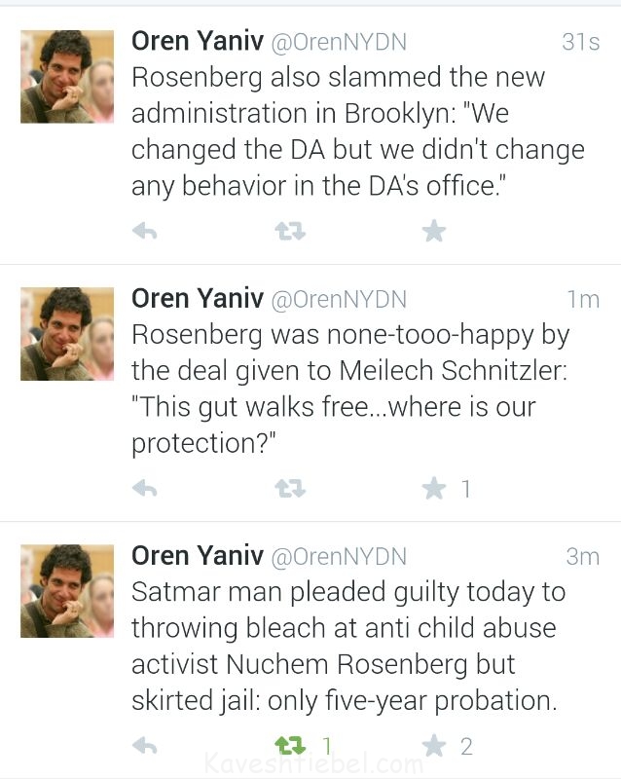This screenshot has height=779, width=621.
Task: Open the tweet posted 31s ago via timestamp
Action: tap(580, 42)
